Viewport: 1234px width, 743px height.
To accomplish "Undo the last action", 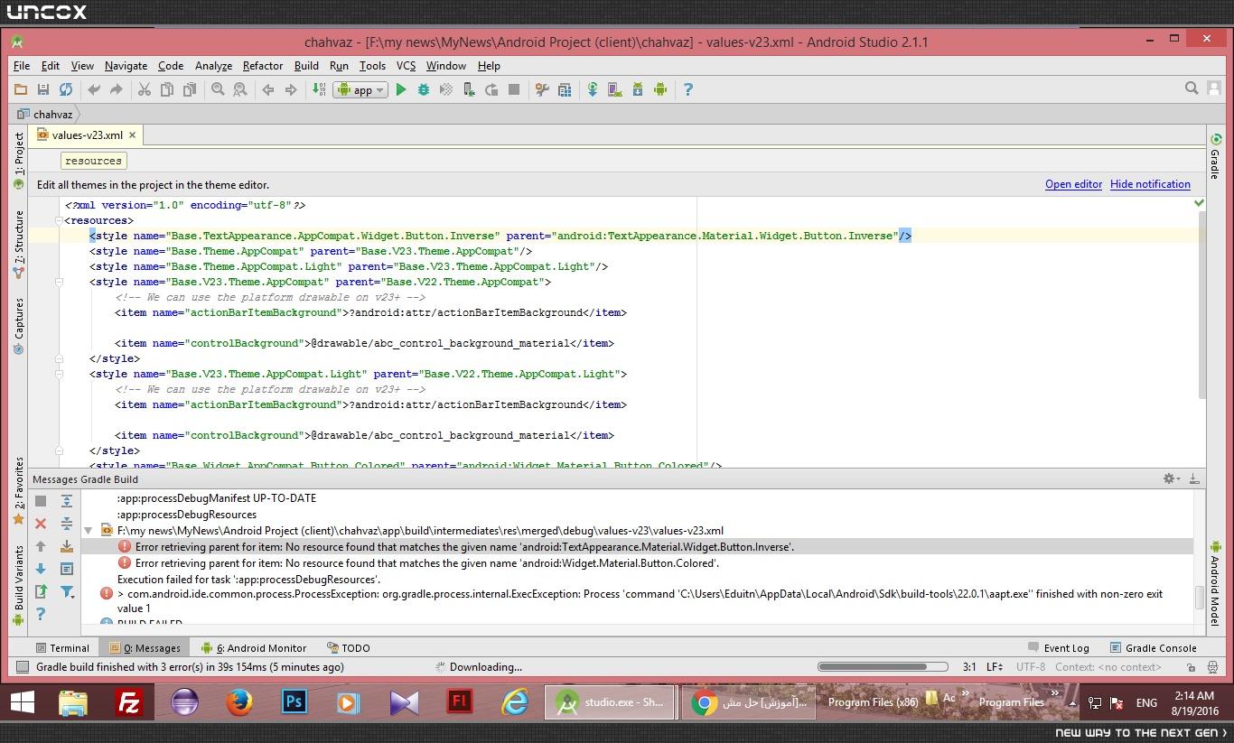I will pyautogui.click(x=94, y=89).
